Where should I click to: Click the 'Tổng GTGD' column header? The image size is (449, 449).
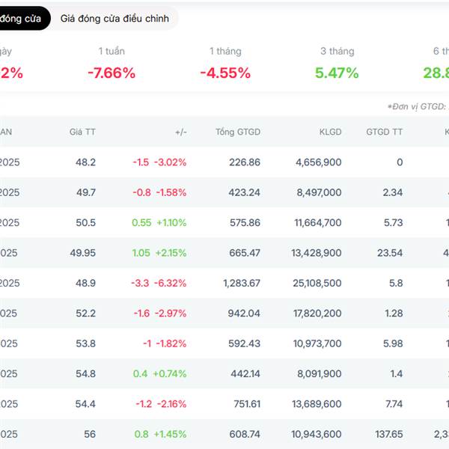(238, 132)
